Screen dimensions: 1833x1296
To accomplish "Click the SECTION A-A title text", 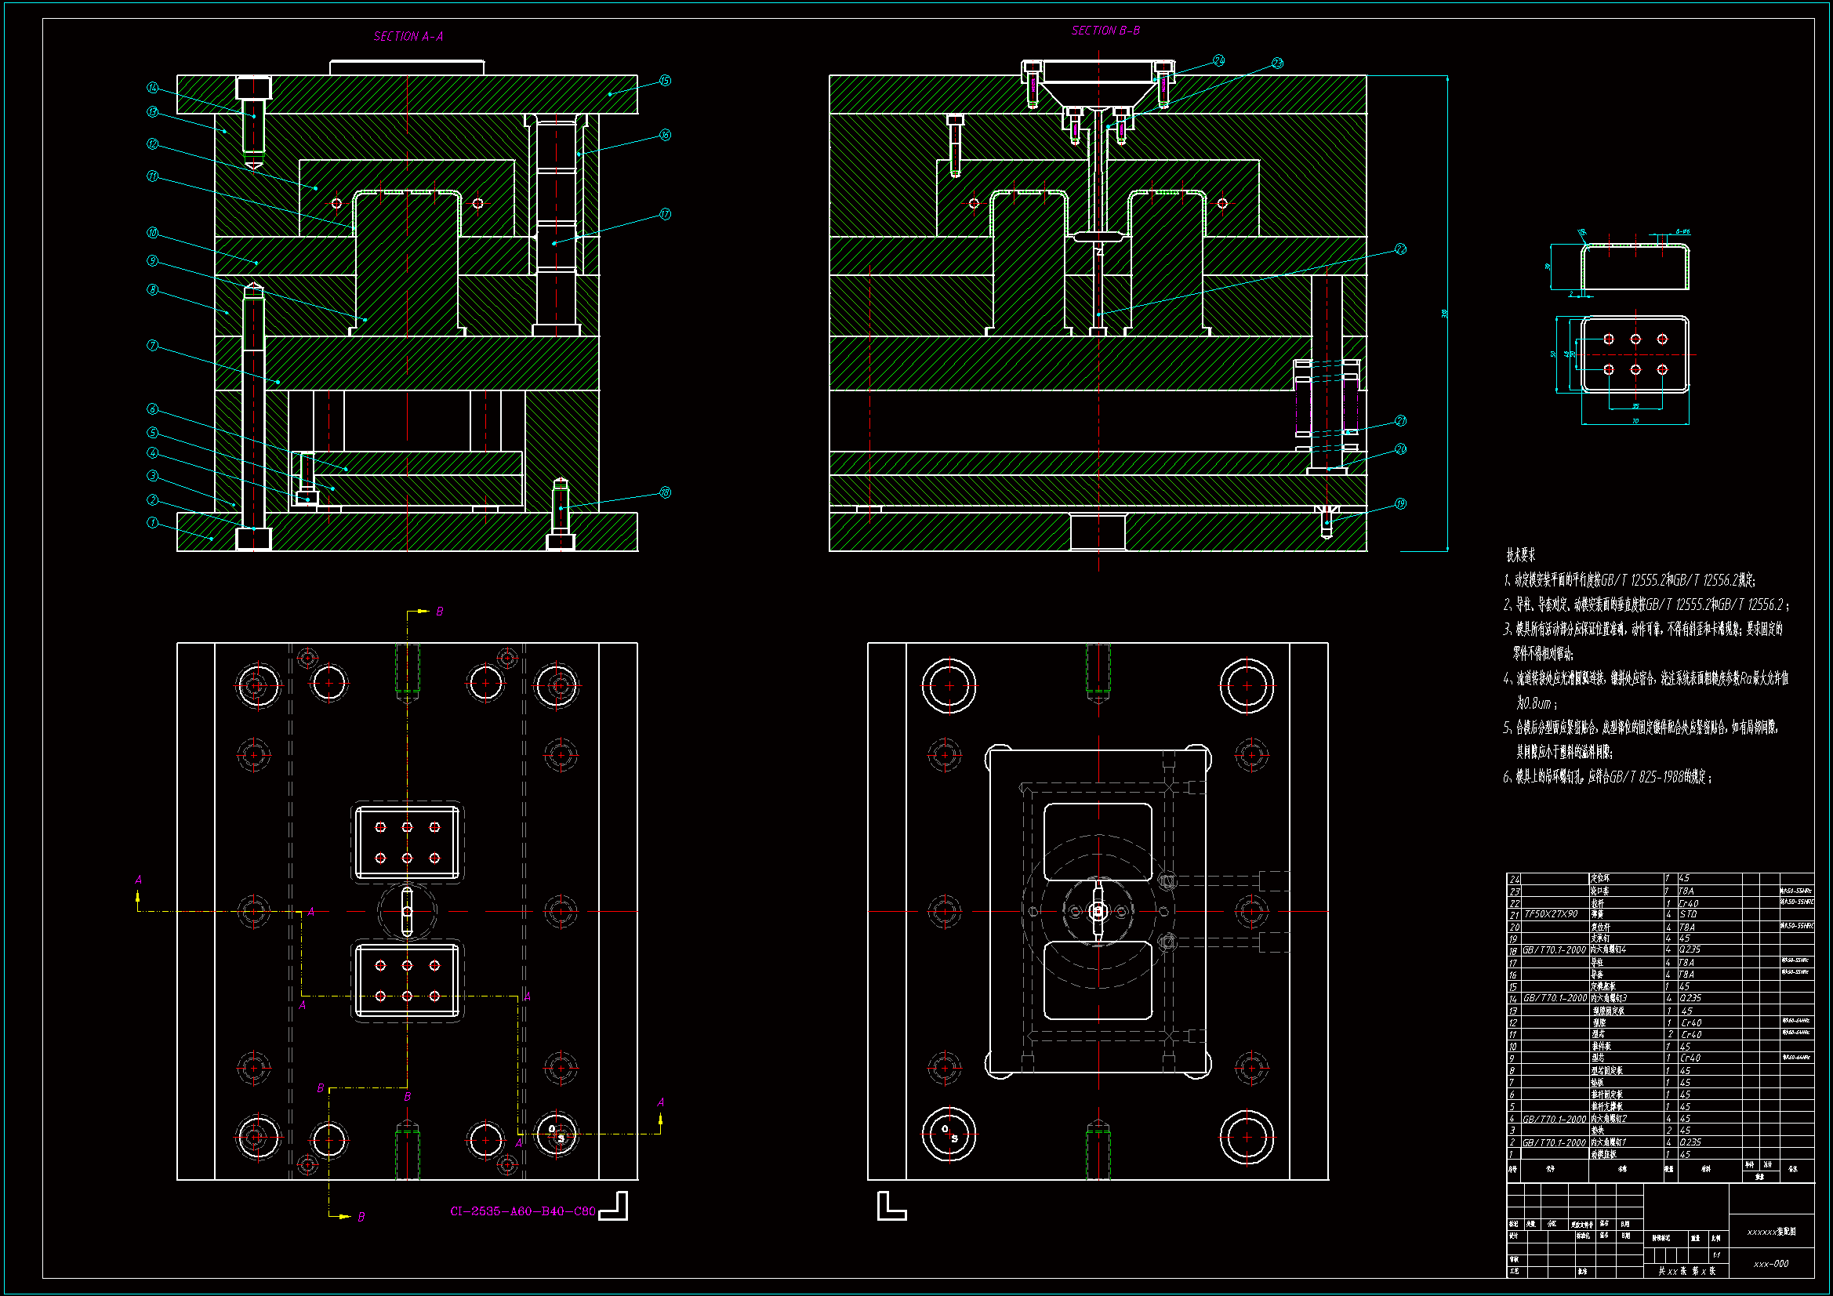I will click(x=408, y=37).
